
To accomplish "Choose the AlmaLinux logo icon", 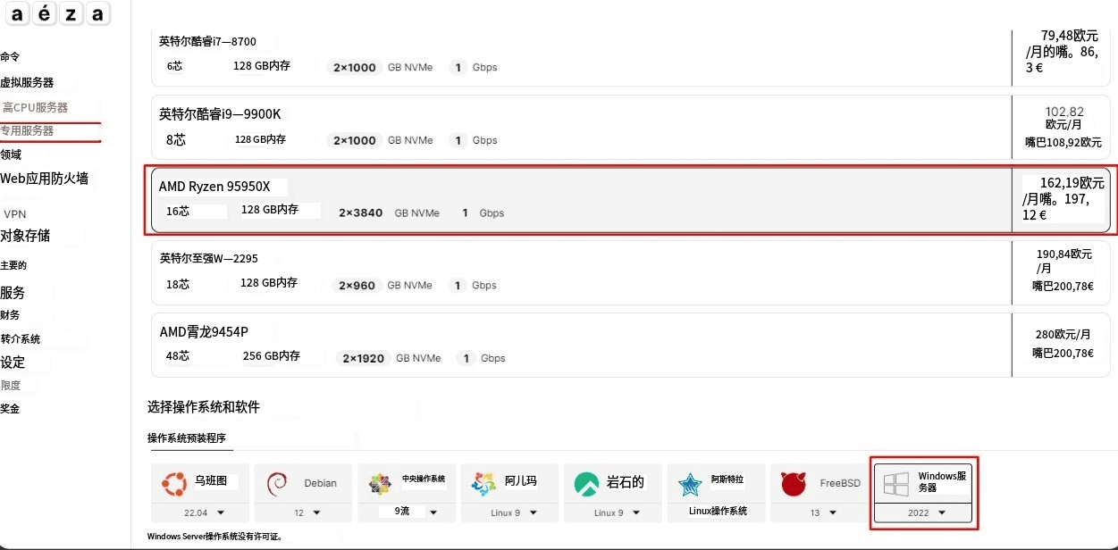I will pyautogui.click(x=483, y=483).
